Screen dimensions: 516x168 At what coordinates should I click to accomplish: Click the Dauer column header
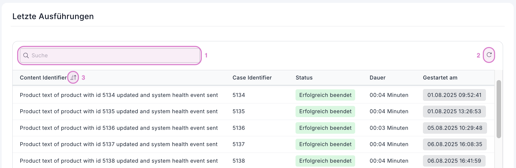(377, 78)
